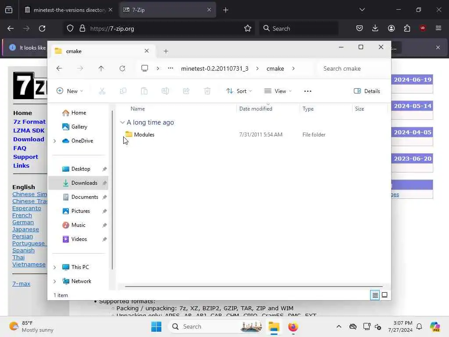
Task: Open the View dropdown menu
Action: click(278, 91)
